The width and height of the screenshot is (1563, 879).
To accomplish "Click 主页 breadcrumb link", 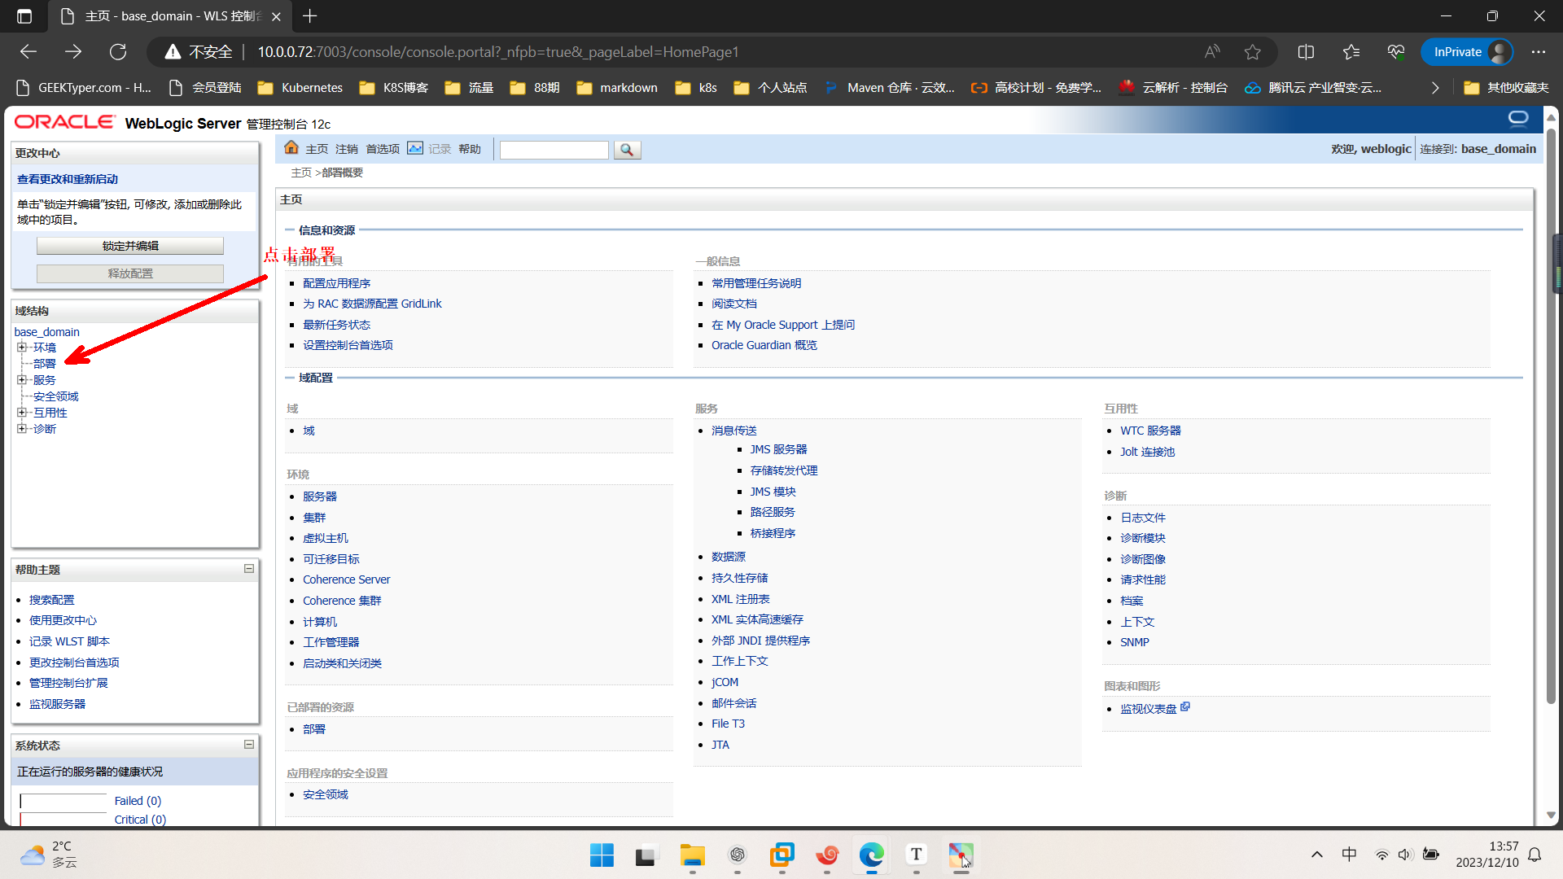I will click(x=301, y=173).
